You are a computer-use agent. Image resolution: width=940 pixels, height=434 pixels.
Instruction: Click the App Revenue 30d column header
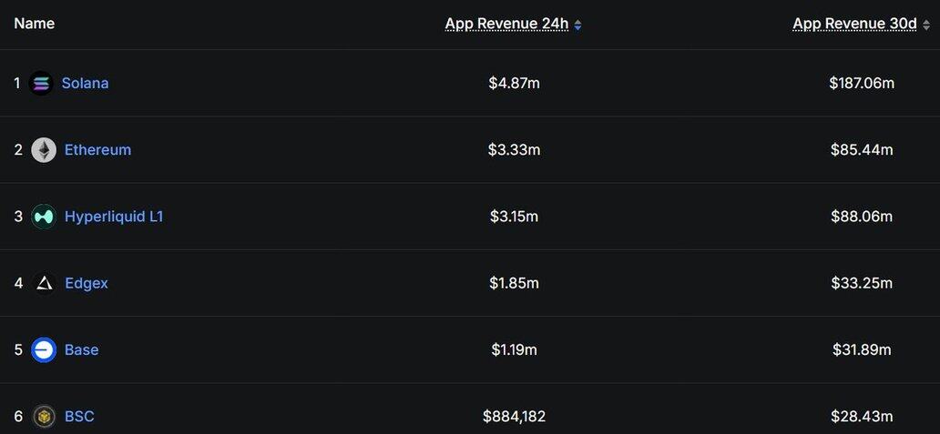pos(855,24)
